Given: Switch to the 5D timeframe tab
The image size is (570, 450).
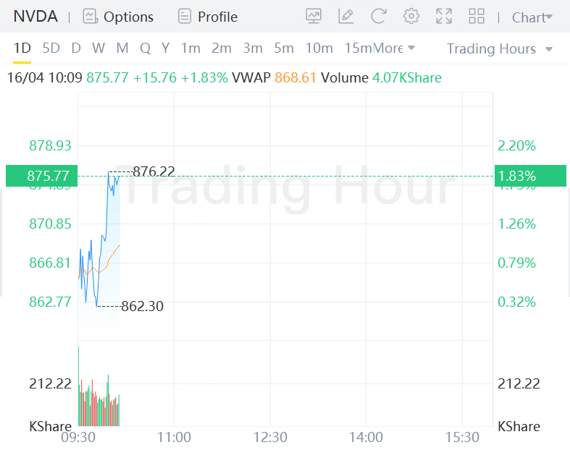Looking at the screenshot, I should (51, 48).
